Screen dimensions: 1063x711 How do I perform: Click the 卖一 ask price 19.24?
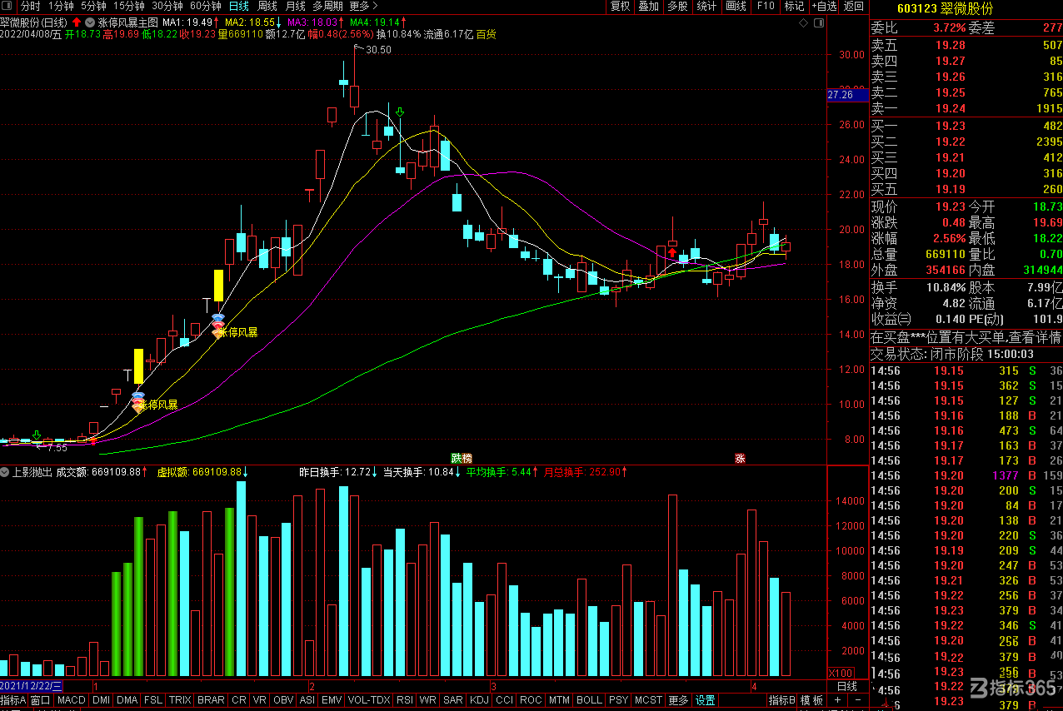coord(951,108)
